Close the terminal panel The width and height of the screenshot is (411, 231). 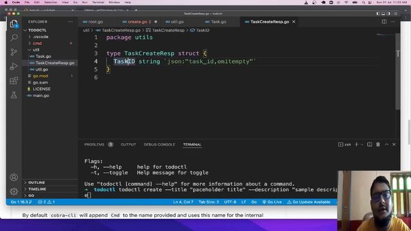(x=394, y=144)
